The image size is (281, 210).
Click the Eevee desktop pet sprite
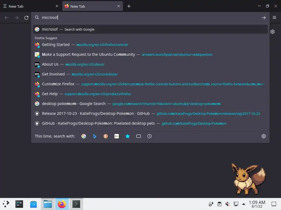(x=249, y=179)
